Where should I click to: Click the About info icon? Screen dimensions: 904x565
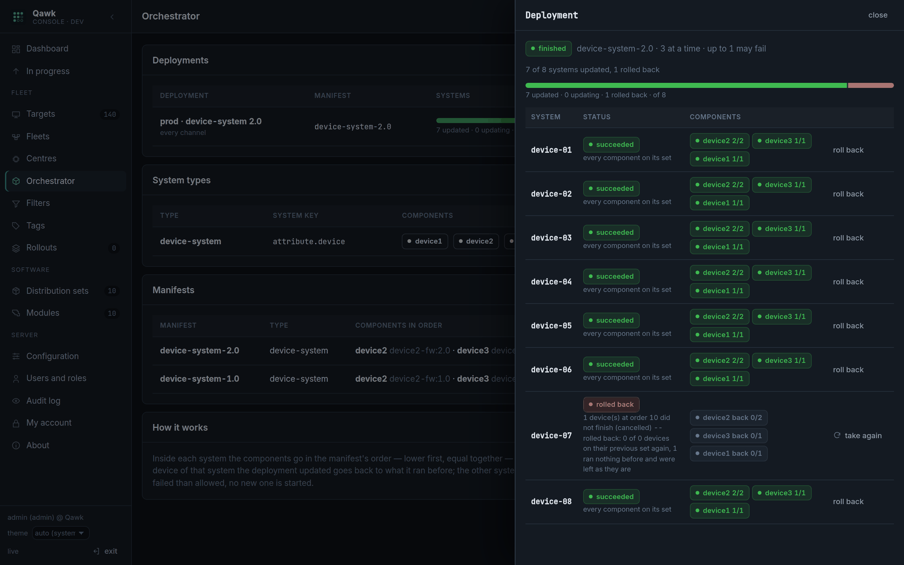16,446
